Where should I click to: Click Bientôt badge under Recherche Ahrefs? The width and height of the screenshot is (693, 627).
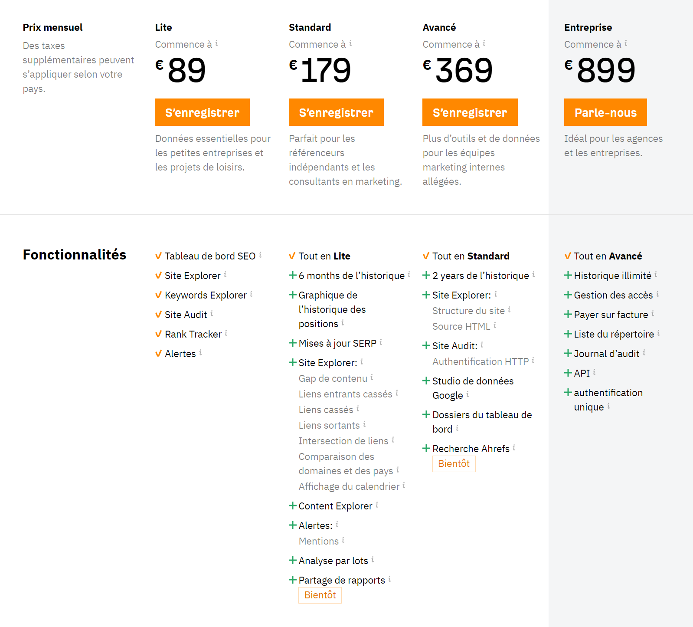(454, 463)
